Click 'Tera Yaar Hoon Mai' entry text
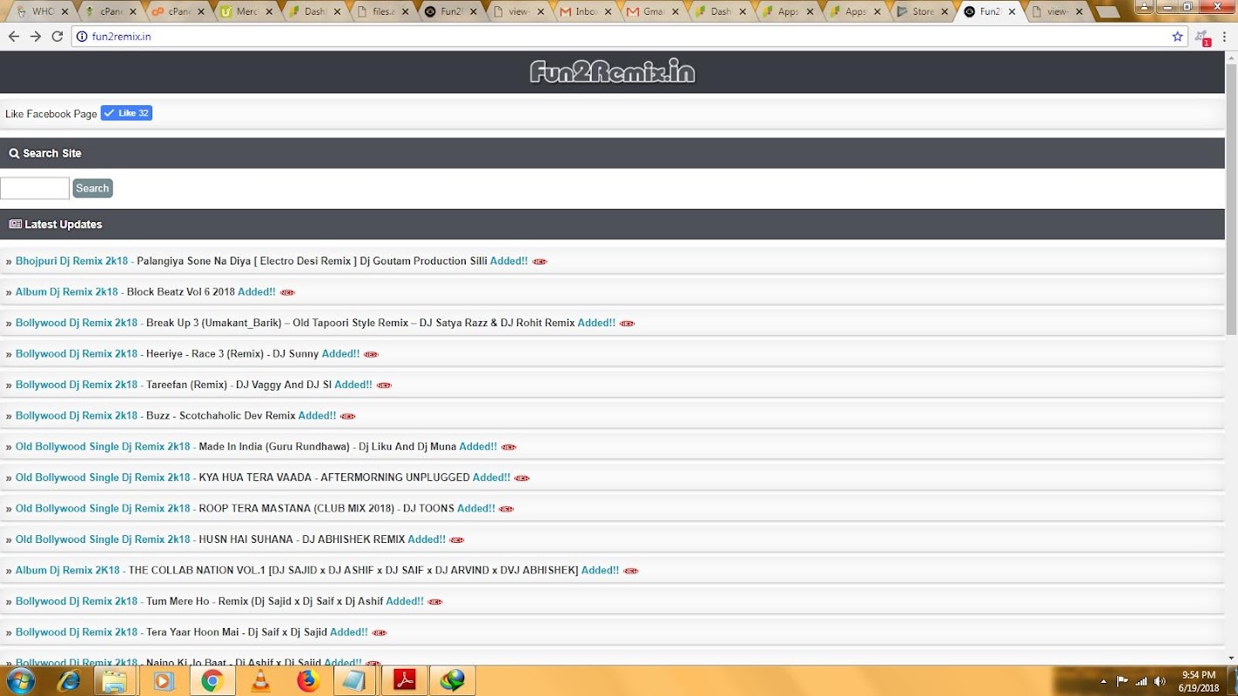The height and width of the screenshot is (696, 1238). pyautogui.click(x=237, y=632)
